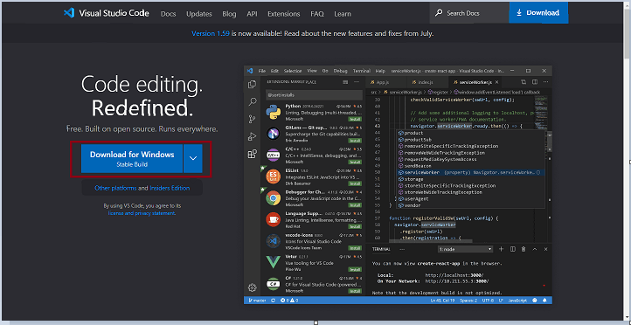This screenshot has height=325, width=631.
Task: Click the split editor icon beside editor tabs
Action: (535, 82)
